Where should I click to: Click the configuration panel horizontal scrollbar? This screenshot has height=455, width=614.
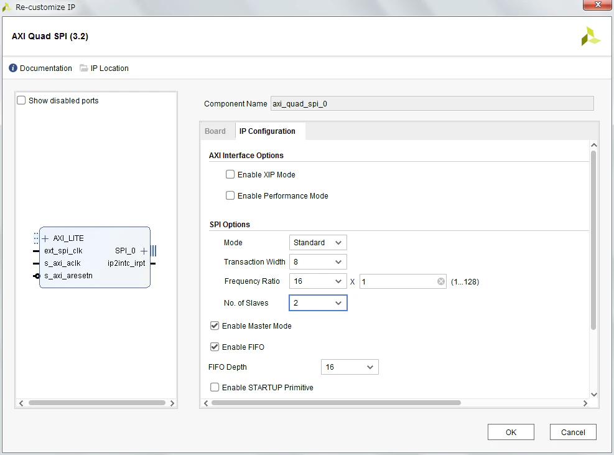tap(336, 403)
